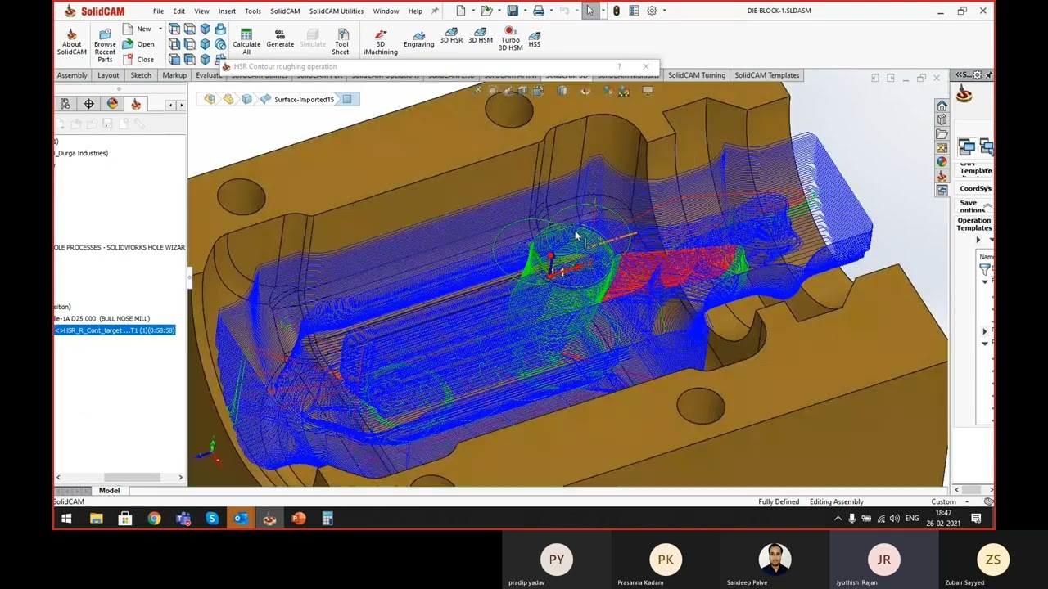
Task: Expand the Operation Templates section
Action: point(974,224)
